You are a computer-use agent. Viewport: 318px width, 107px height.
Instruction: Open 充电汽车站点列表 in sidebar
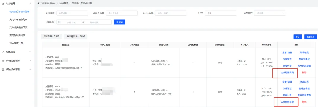tap(18, 19)
